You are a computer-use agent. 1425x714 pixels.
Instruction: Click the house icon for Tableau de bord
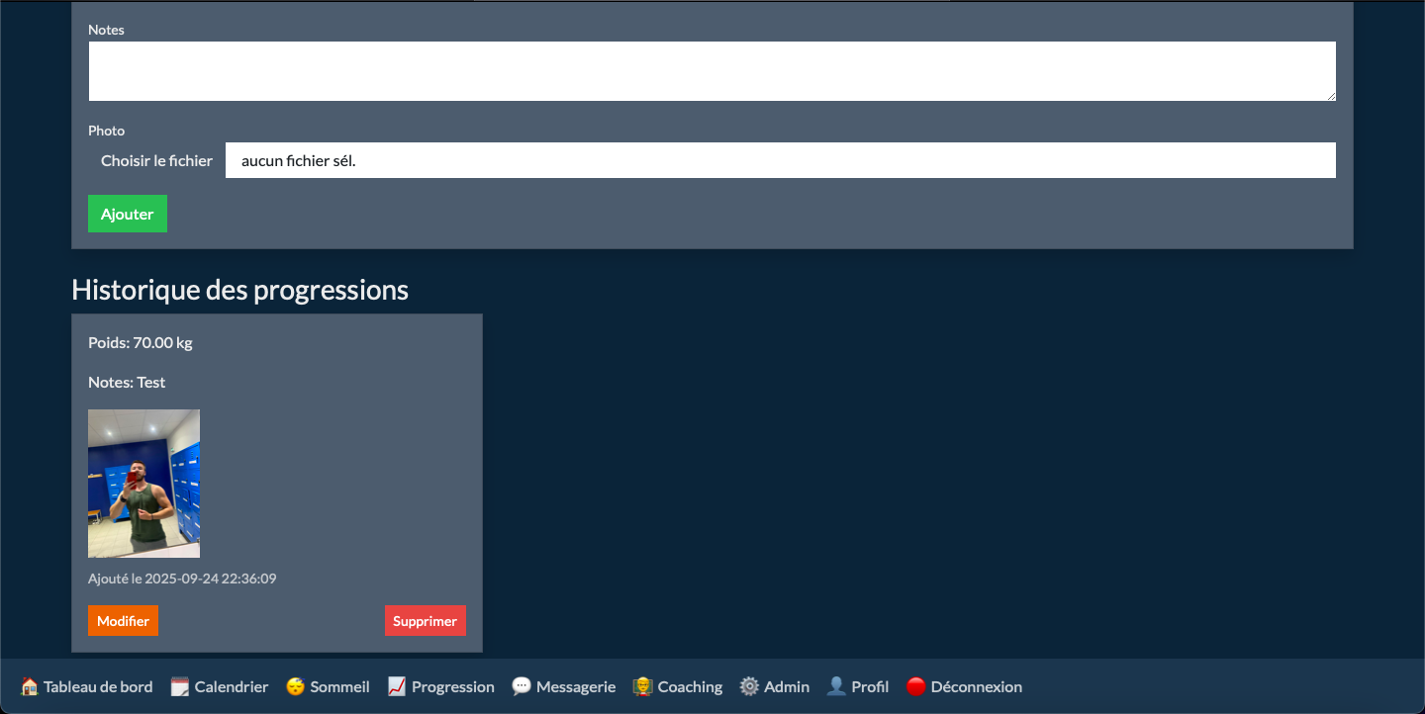pyautogui.click(x=30, y=686)
